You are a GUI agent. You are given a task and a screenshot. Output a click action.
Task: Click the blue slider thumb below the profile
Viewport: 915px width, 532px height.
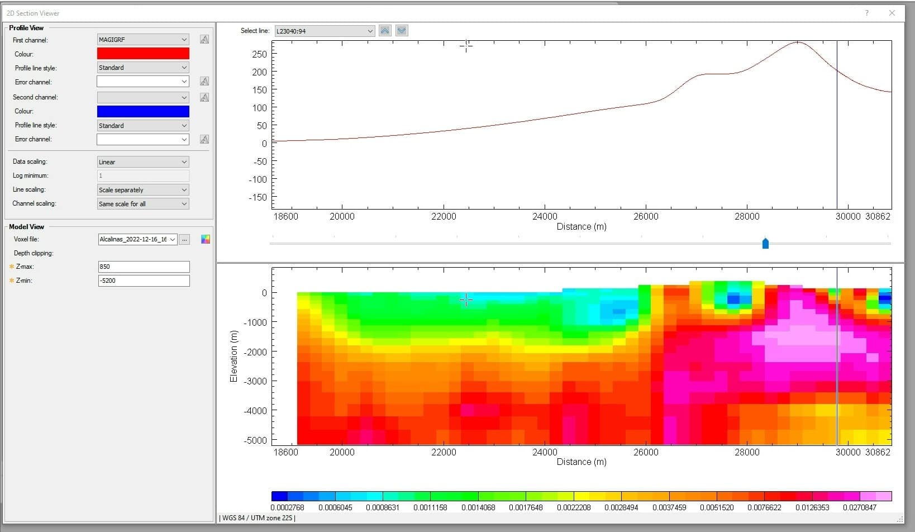765,243
